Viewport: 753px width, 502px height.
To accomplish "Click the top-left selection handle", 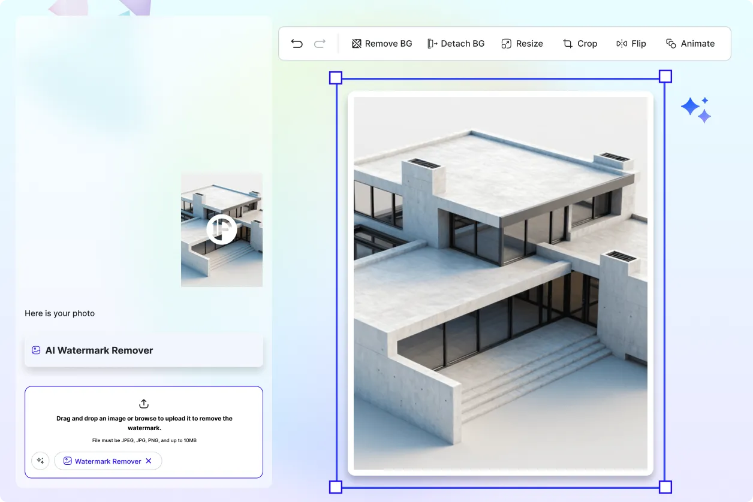I will pos(336,77).
